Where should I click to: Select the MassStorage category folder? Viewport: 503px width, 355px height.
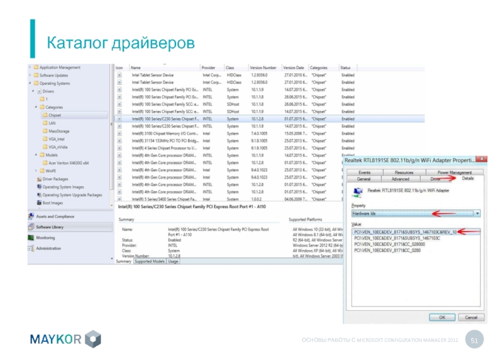[x=58, y=131]
